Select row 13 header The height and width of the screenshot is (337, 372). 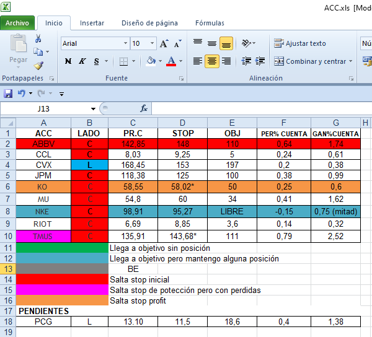(8, 269)
